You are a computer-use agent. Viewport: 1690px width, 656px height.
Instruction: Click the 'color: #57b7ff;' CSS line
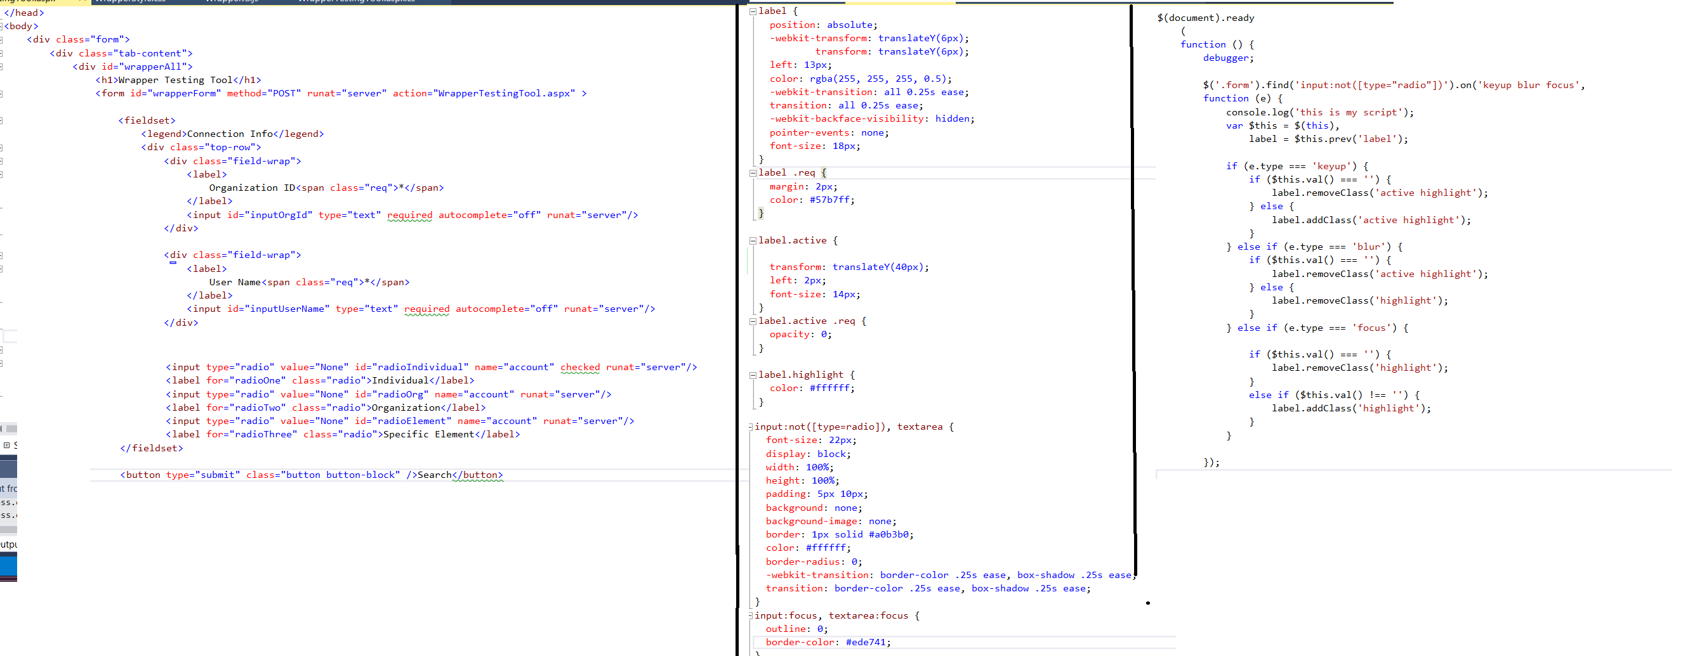(812, 200)
